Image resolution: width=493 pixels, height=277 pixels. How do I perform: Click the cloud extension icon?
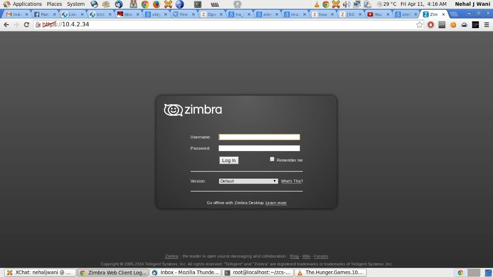click(x=464, y=25)
